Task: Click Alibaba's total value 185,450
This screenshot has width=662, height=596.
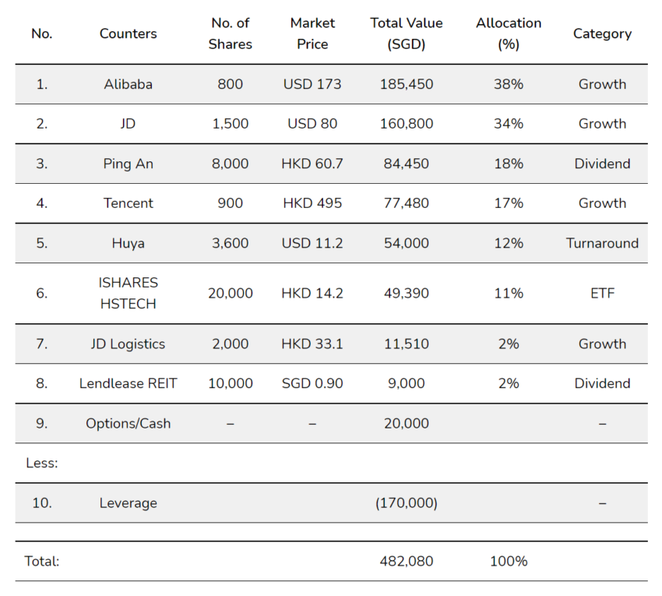Action: click(x=406, y=84)
